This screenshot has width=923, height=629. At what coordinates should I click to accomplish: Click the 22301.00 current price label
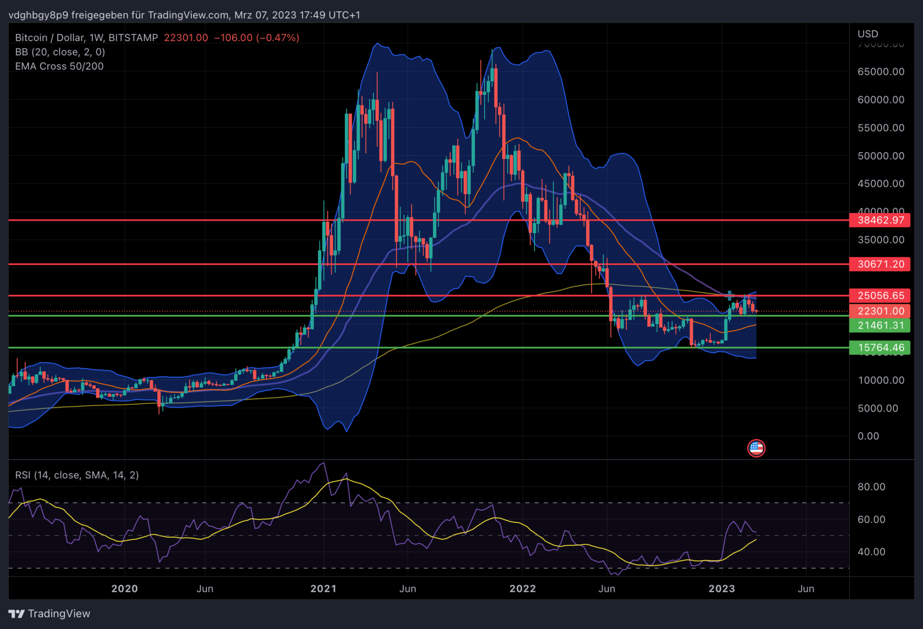click(x=880, y=311)
